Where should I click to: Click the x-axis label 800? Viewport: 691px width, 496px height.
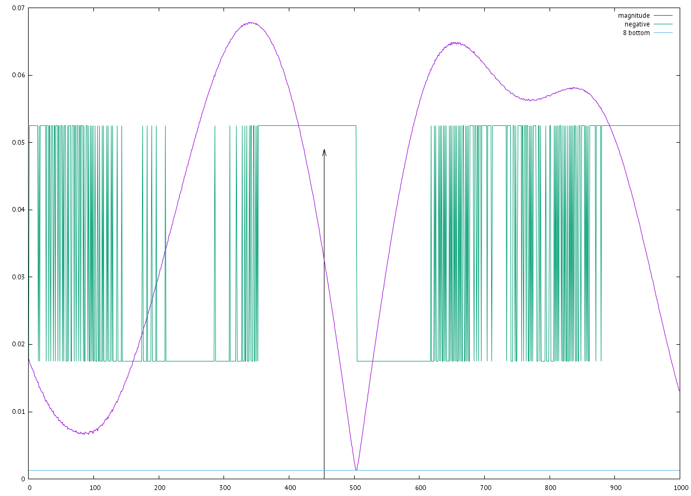tap(550, 488)
